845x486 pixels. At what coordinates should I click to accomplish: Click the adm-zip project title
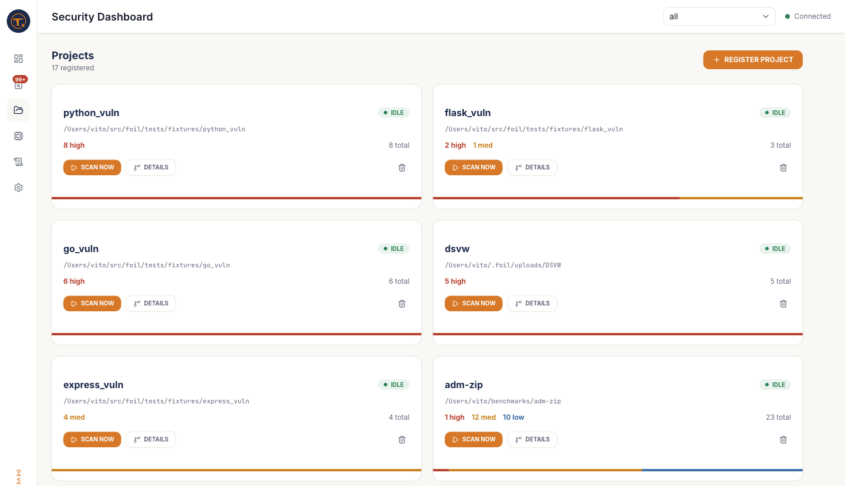click(x=464, y=385)
